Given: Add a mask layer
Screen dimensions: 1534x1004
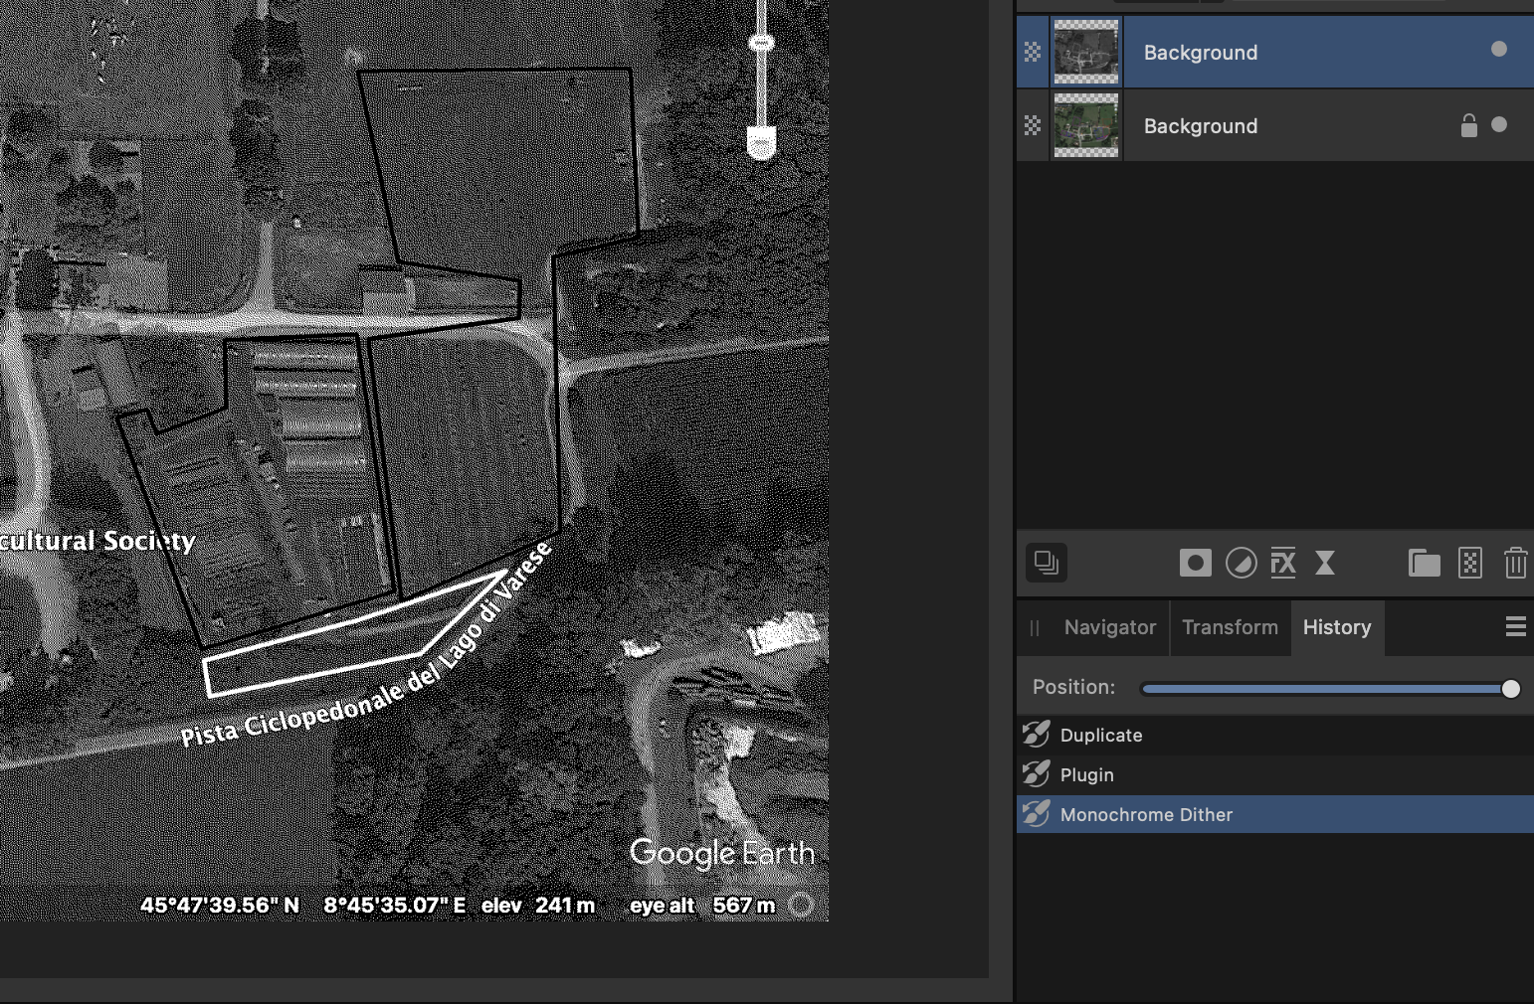Looking at the screenshot, I should coord(1195,564).
